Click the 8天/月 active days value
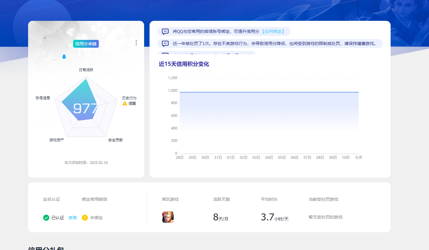Viewport: 429px width, 250px height. coord(221,217)
